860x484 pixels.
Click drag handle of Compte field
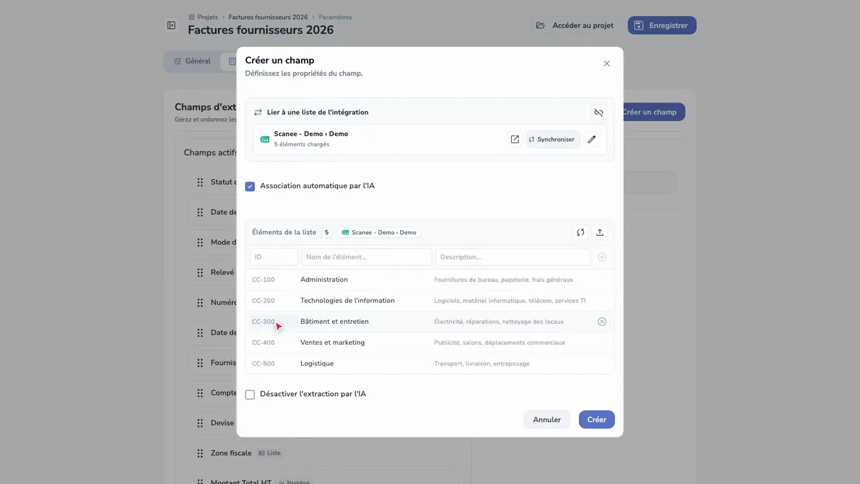click(200, 393)
